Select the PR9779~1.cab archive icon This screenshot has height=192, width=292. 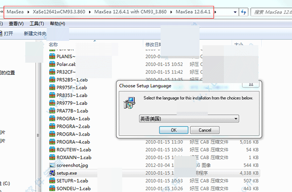[x=52, y=103]
